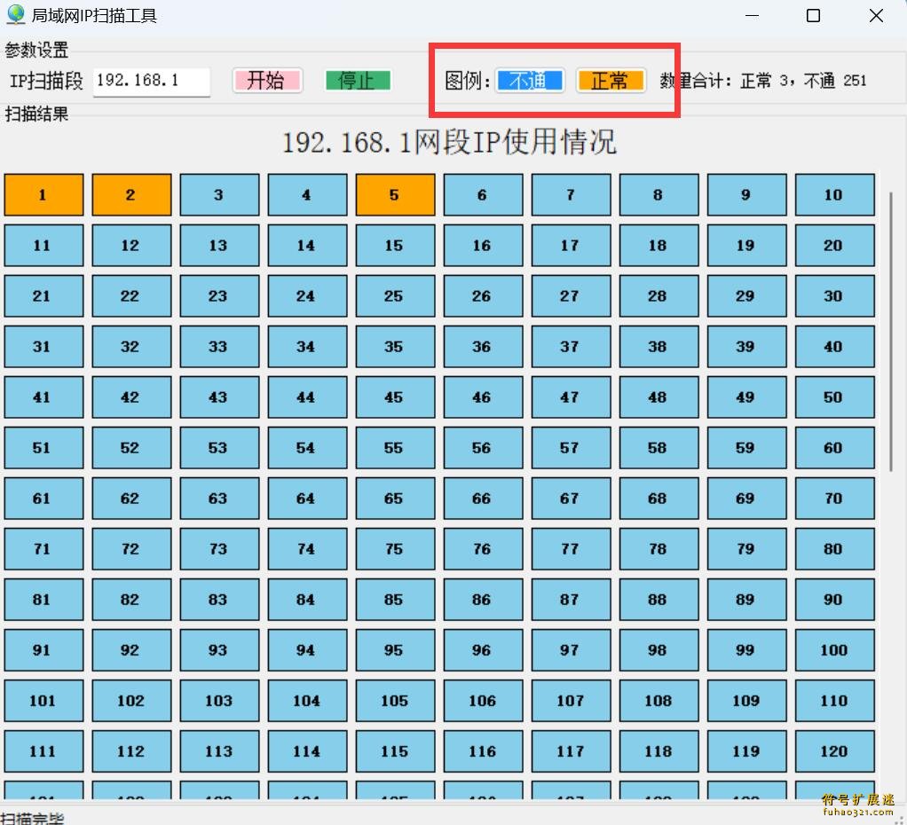The width and height of the screenshot is (907, 825).
Task: Edit the IP扫描段 input field
Action: pos(152,81)
